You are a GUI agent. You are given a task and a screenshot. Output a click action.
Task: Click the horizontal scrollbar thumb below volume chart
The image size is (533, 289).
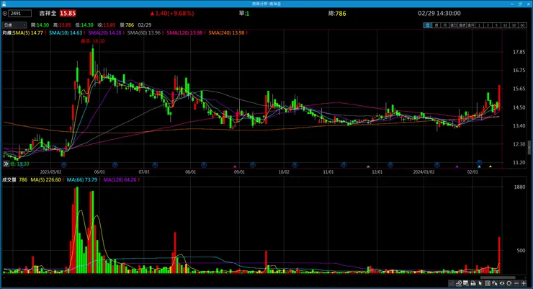coord(498,277)
